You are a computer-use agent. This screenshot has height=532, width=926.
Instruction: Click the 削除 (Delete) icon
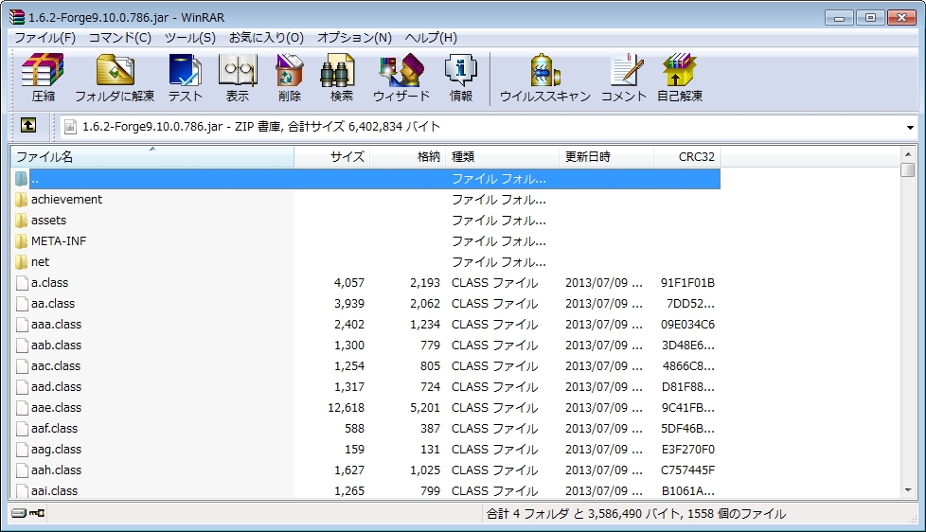290,78
